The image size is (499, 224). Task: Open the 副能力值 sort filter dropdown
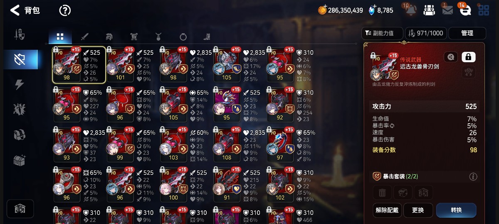[383, 33]
